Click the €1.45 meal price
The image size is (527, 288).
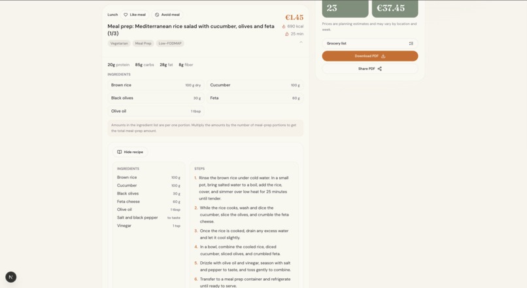click(294, 18)
